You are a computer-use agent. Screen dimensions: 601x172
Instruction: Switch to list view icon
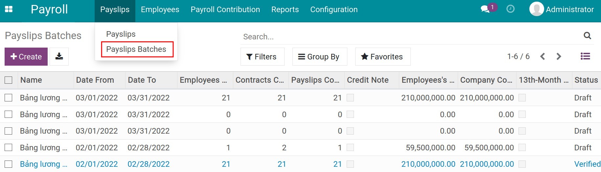585,56
